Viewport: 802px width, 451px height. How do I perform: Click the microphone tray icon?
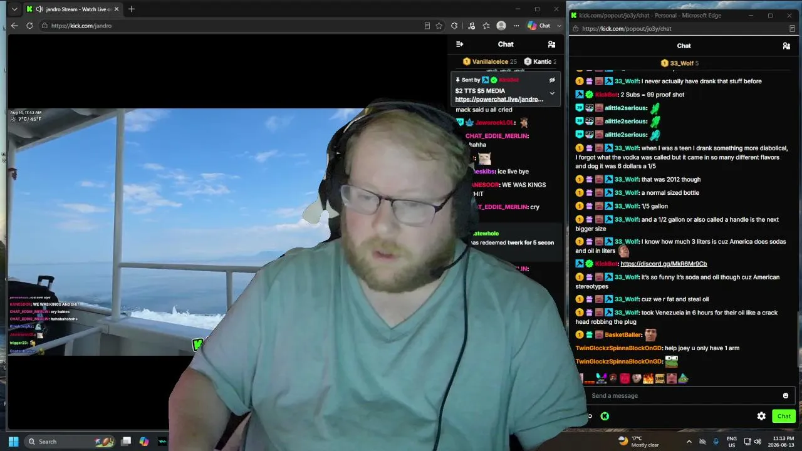(x=716, y=442)
